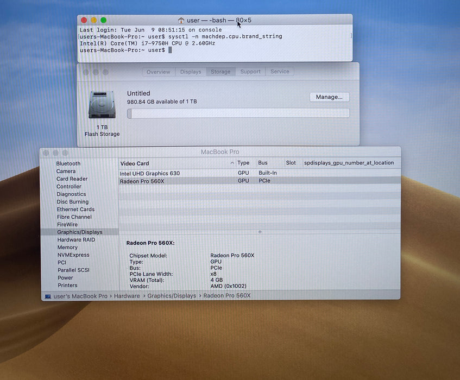Select Card Reader in the sidebar

pyautogui.click(x=72, y=179)
